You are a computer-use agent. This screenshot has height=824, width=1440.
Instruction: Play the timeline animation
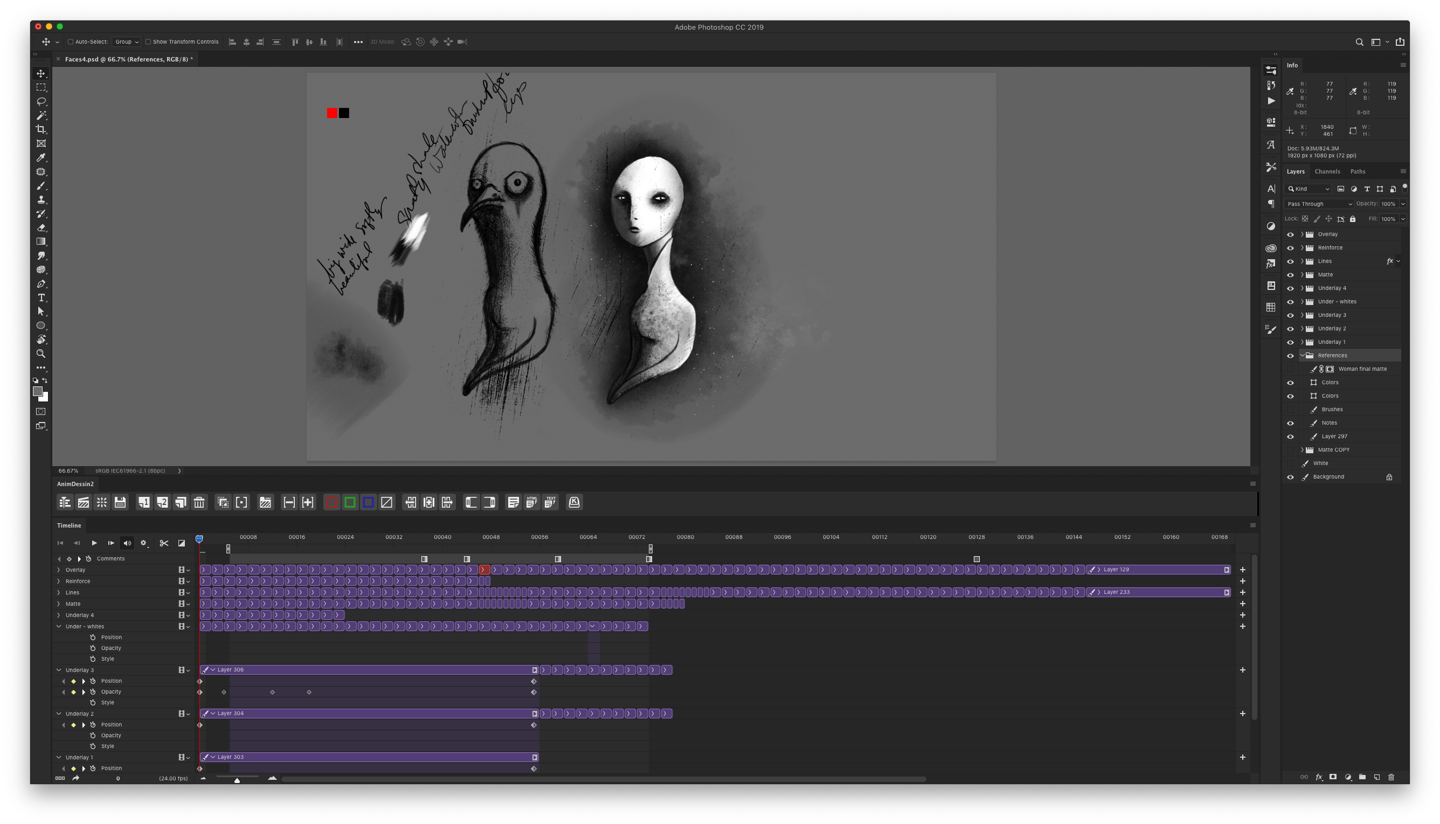[94, 543]
